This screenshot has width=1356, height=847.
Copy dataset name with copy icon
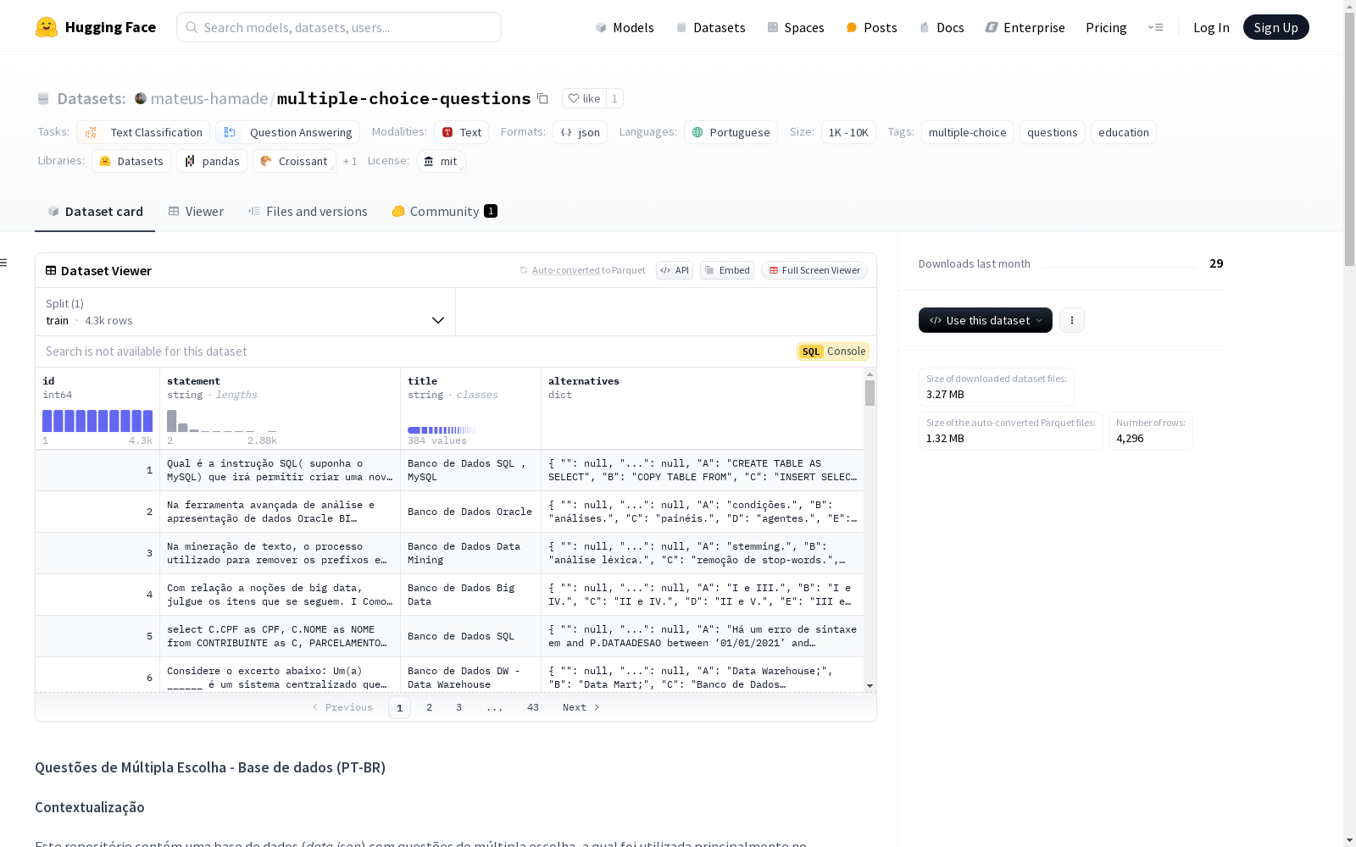tap(542, 99)
